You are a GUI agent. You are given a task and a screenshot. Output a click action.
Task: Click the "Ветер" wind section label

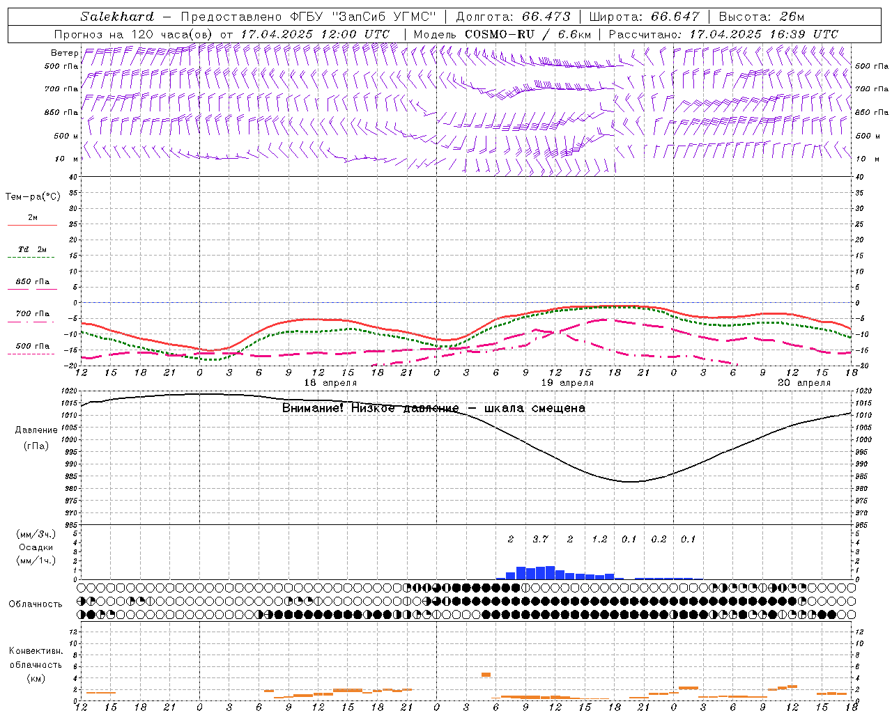(x=65, y=53)
